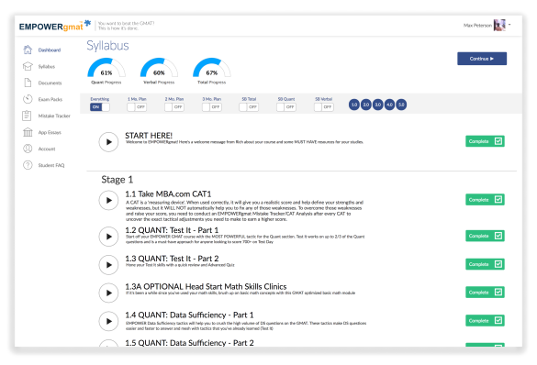The image size is (537, 365).
Task: Toggle Complete checkbox for START HERE!
Action: [498, 141]
